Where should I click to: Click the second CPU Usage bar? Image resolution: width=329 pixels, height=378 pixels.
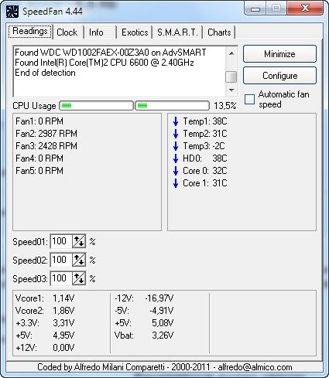coord(172,106)
